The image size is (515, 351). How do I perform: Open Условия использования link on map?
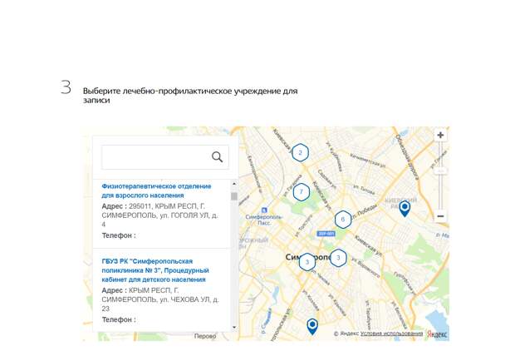pos(391,334)
